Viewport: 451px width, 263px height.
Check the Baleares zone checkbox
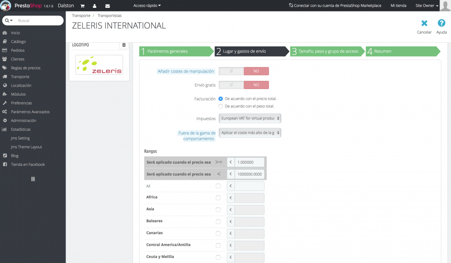pyautogui.click(x=218, y=222)
